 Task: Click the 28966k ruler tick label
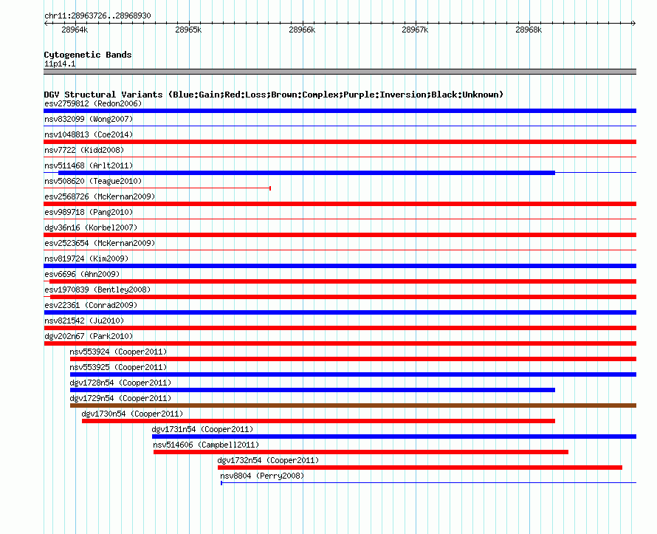(x=302, y=30)
